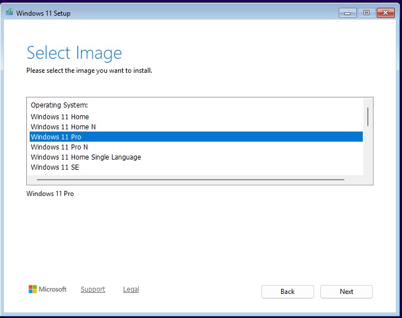The height and width of the screenshot is (318, 402).
Task: Click the vertical scrollbar of image list
Action: click(x=368, y=116)
